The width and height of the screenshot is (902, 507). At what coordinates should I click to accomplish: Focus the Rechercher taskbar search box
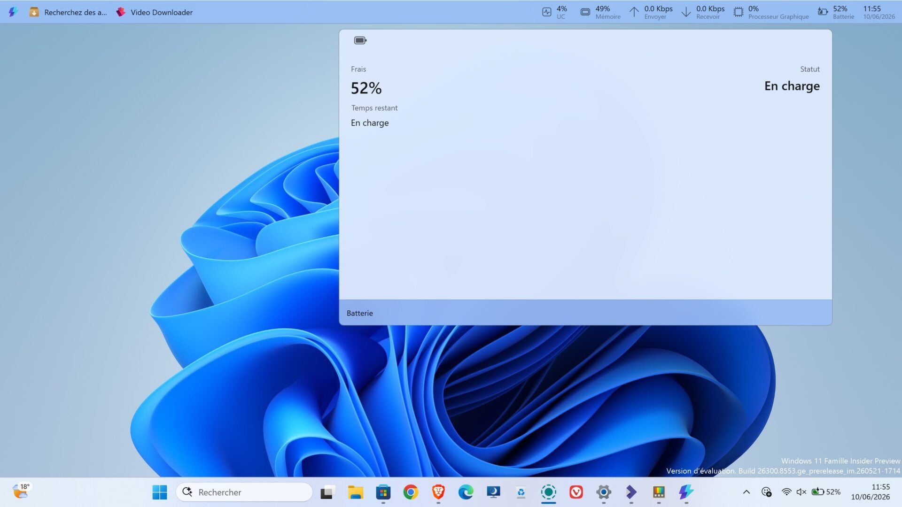(244, 492)
